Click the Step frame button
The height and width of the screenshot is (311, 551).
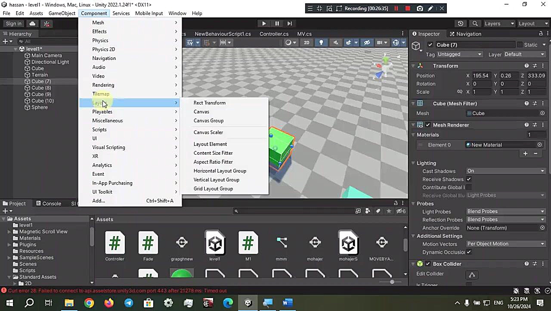click(290, 24)
